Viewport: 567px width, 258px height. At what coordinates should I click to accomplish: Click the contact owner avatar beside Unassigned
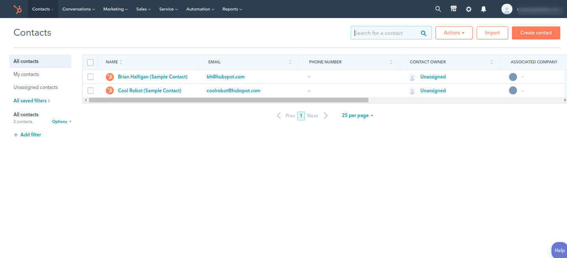pos(412,77)
